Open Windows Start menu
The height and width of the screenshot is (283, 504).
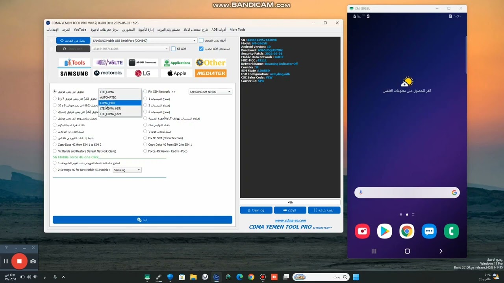(356, 277)
